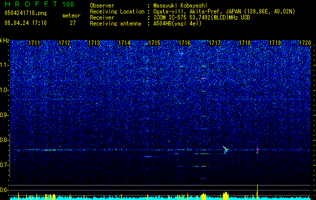Click the 0.9 kHz frequency label
This screenshot has width=316, height=200.
(4, 115)
